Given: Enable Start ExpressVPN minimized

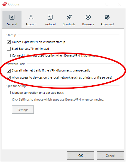Looking at the screenshot, I should pyautogui.click(x=9, y=49).
